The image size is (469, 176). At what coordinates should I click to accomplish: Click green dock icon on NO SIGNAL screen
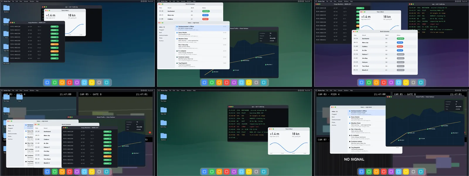coord(369,172)
